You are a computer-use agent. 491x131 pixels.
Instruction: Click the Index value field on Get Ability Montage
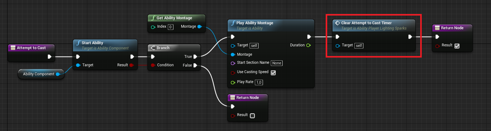(x=171, y=27)
